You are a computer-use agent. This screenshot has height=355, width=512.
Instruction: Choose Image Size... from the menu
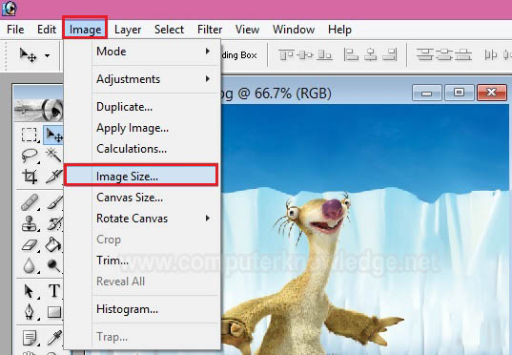click(141, 177)
